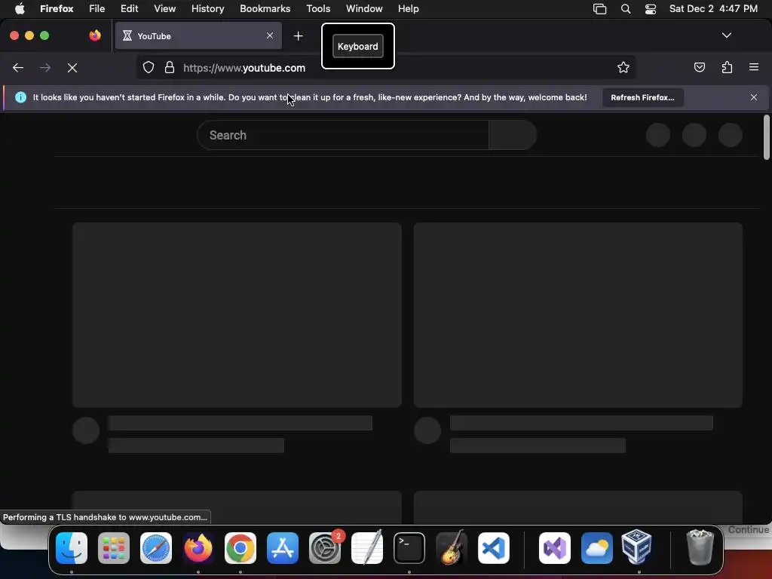Stop loading the page
Image resolution: width=772 pixels, height=579 pixels.
pos(72,68)
